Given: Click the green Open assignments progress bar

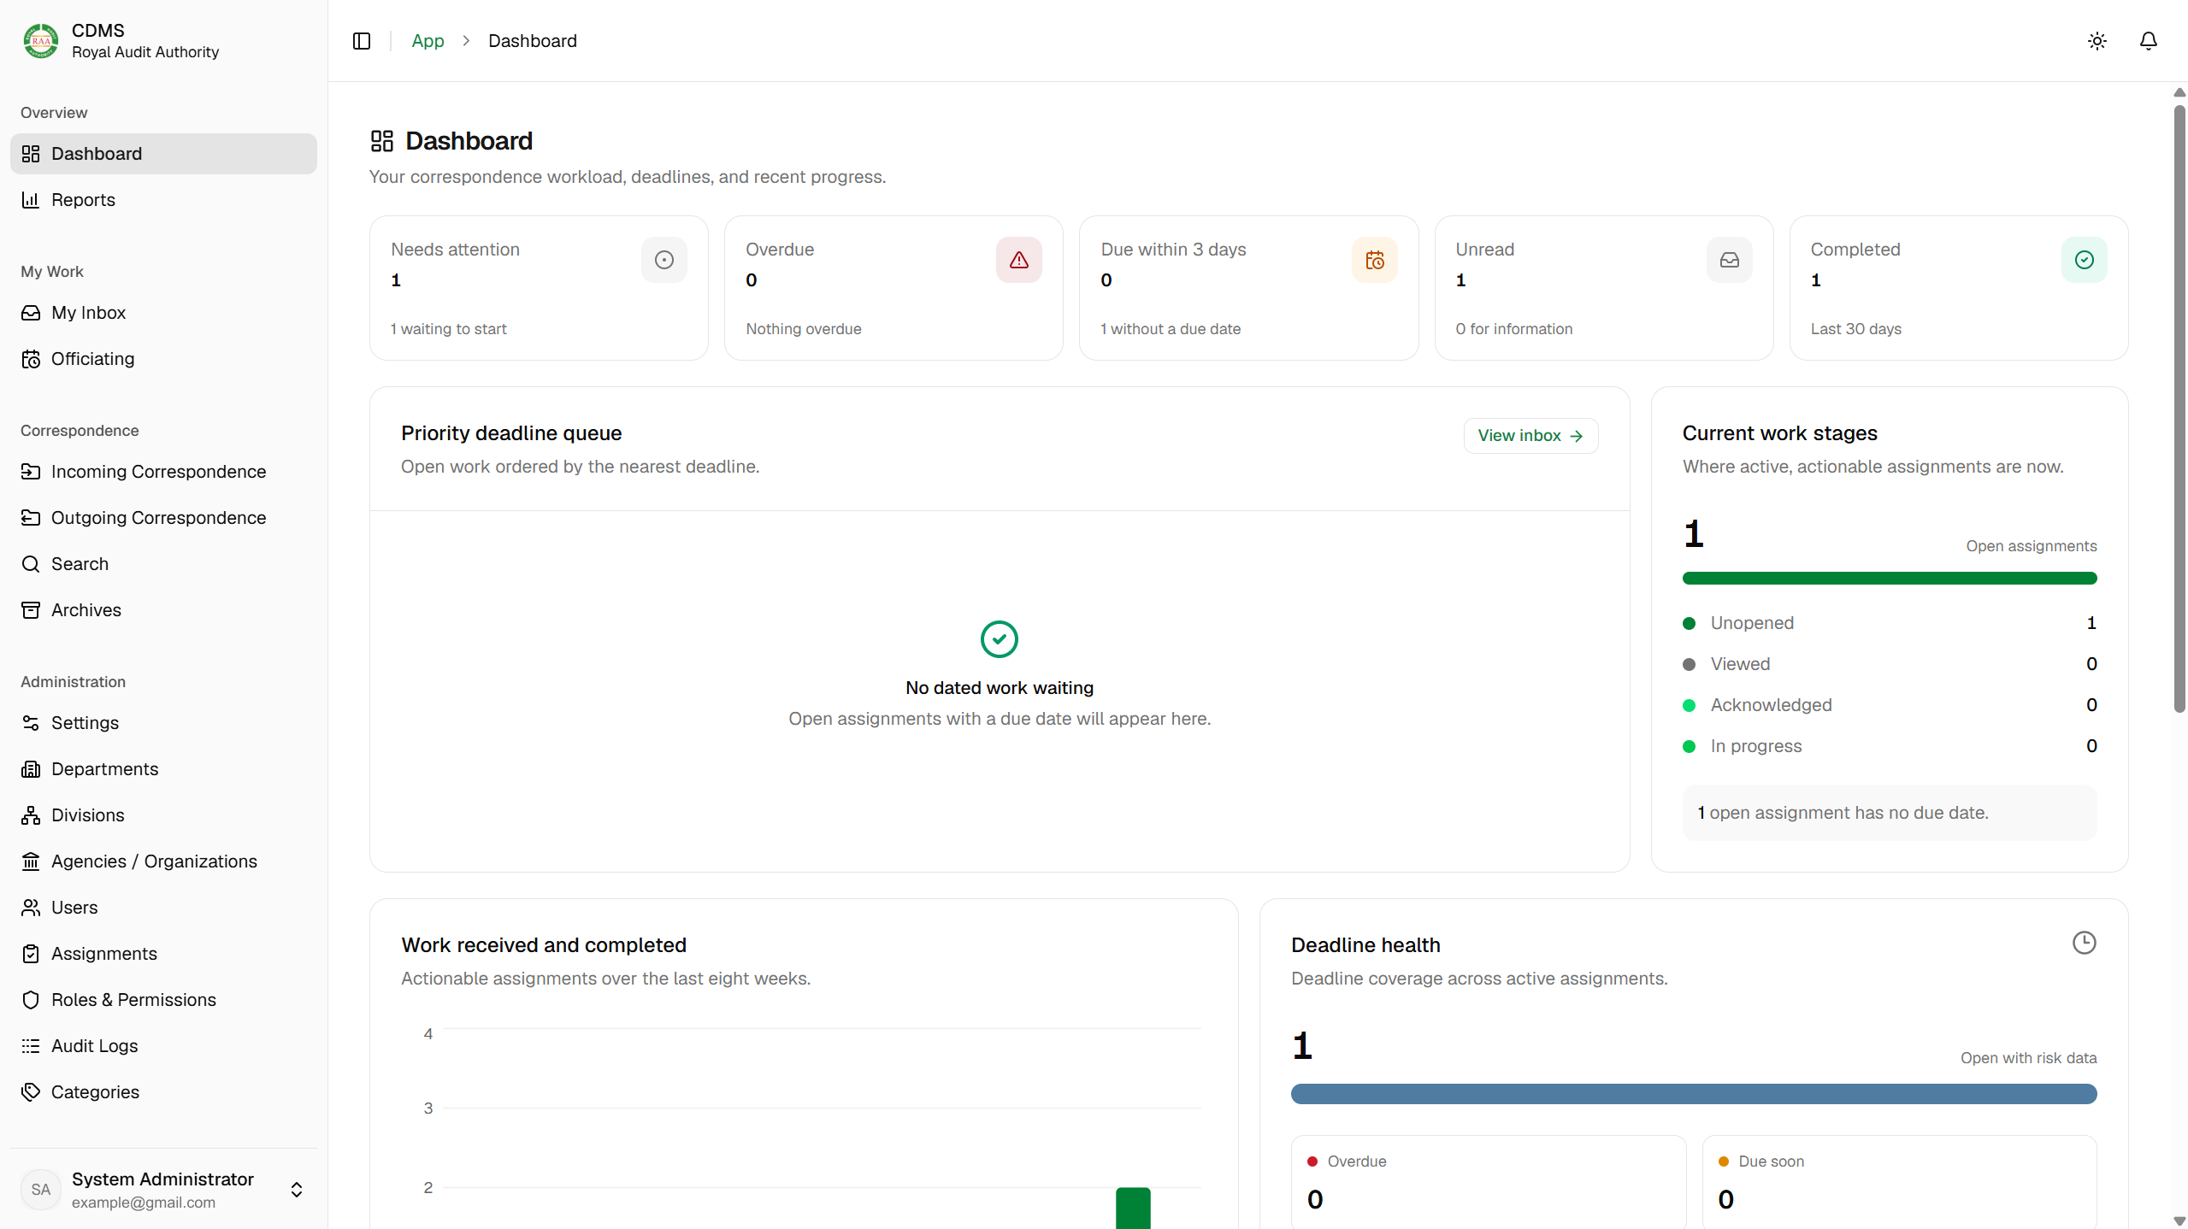Looking at the screenshot, I should (1890, 579).
